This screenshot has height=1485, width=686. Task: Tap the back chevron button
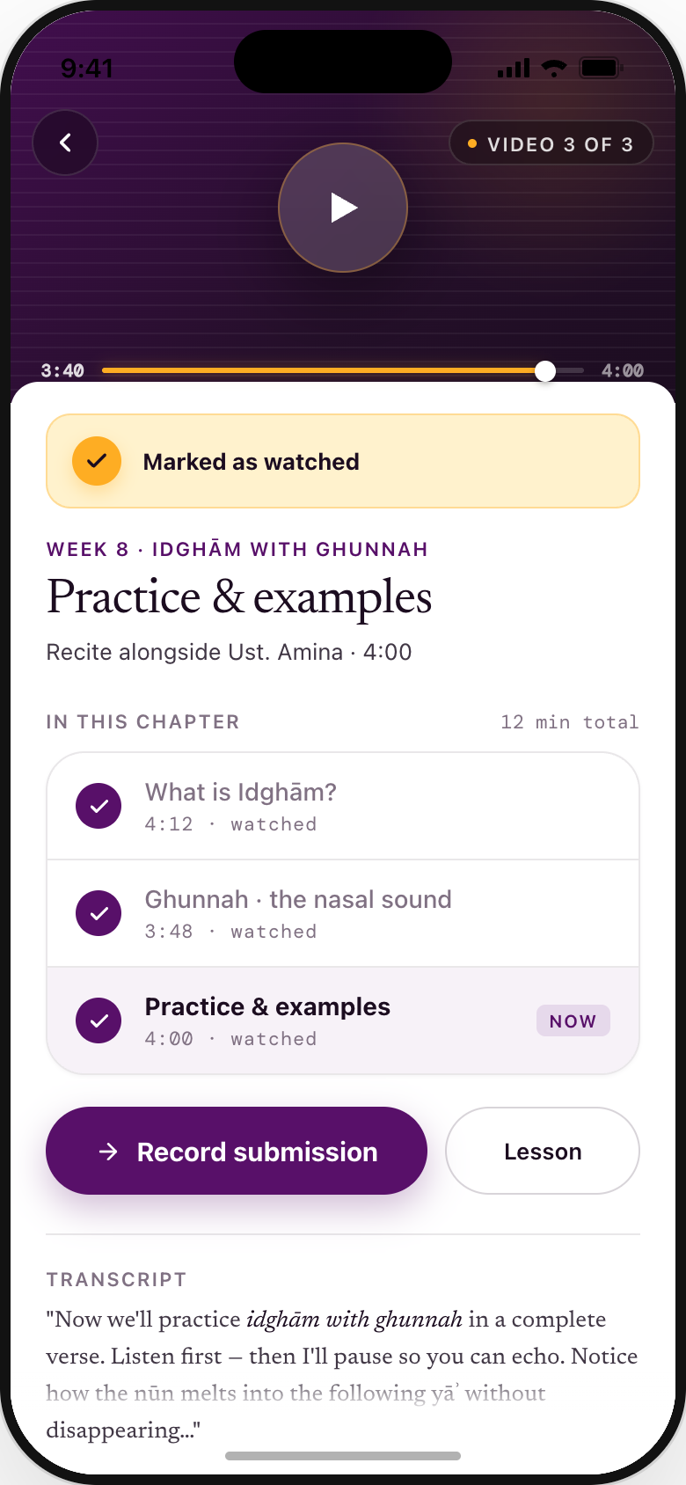65,143
